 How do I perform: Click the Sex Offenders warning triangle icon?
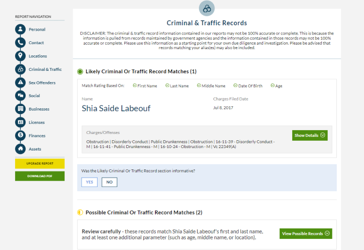(20, 83)
